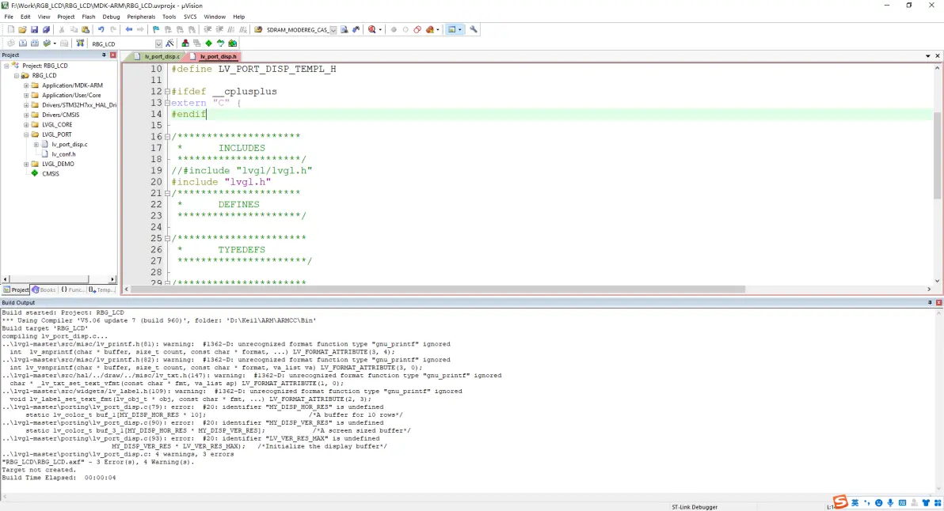Select lv_conf.h in project tree
The height and width of the screenshot is (511, 944).
click(63, 154)
